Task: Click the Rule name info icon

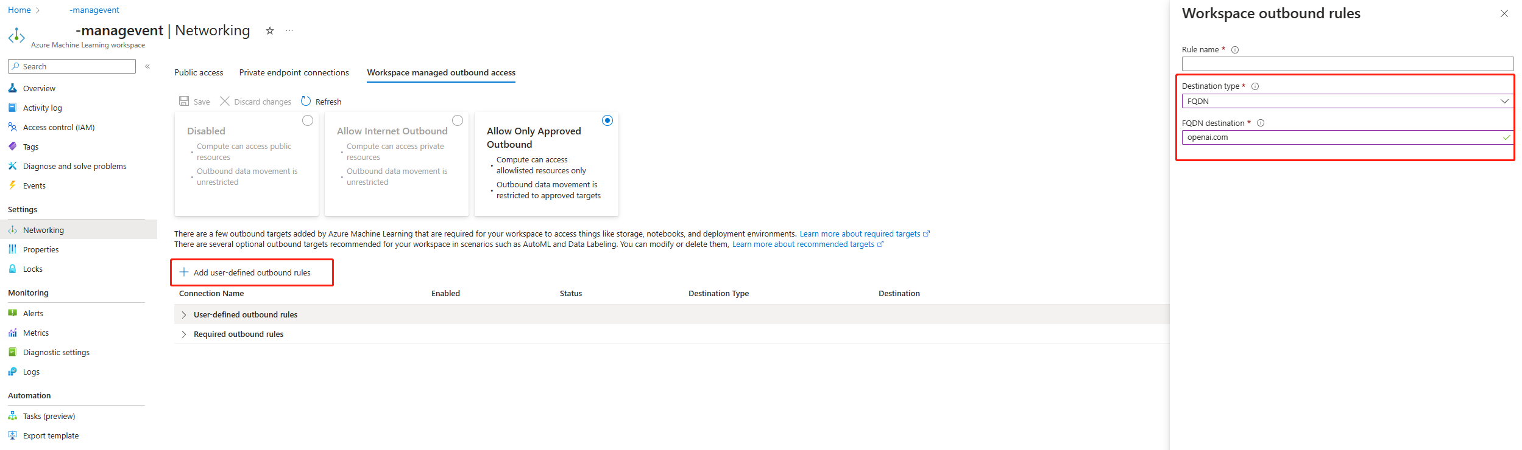Action: tap(1235, 50)
